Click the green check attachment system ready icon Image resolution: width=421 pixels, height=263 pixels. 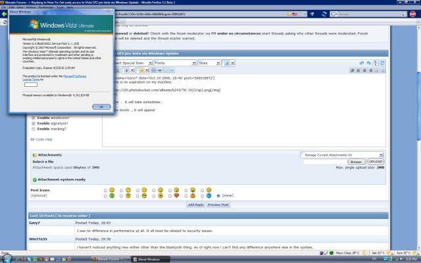pyautogui.click(x=35, y=179)
